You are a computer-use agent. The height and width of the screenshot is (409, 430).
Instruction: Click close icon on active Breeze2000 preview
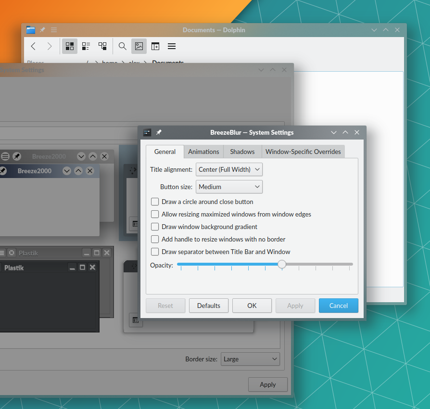[90, 171]
